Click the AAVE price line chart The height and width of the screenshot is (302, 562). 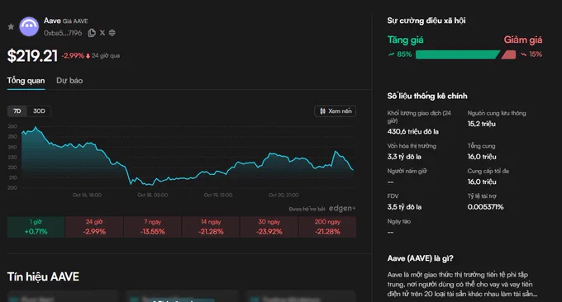(x=188, y=157)
